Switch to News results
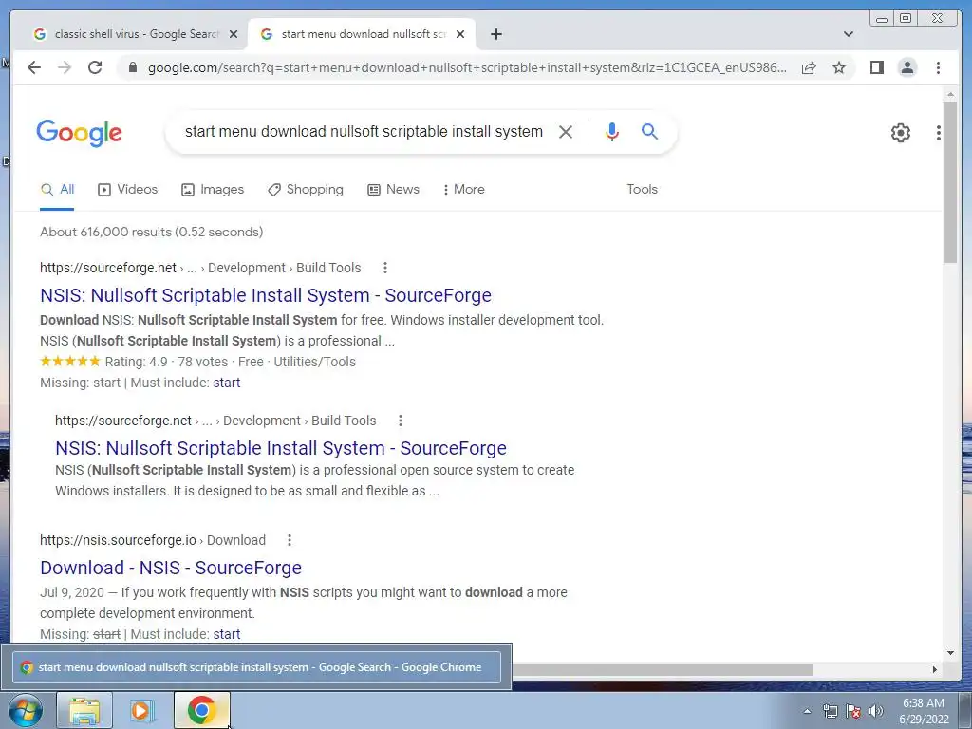Image resolution: width=972 pixels, height=729 pixels. 394,190
